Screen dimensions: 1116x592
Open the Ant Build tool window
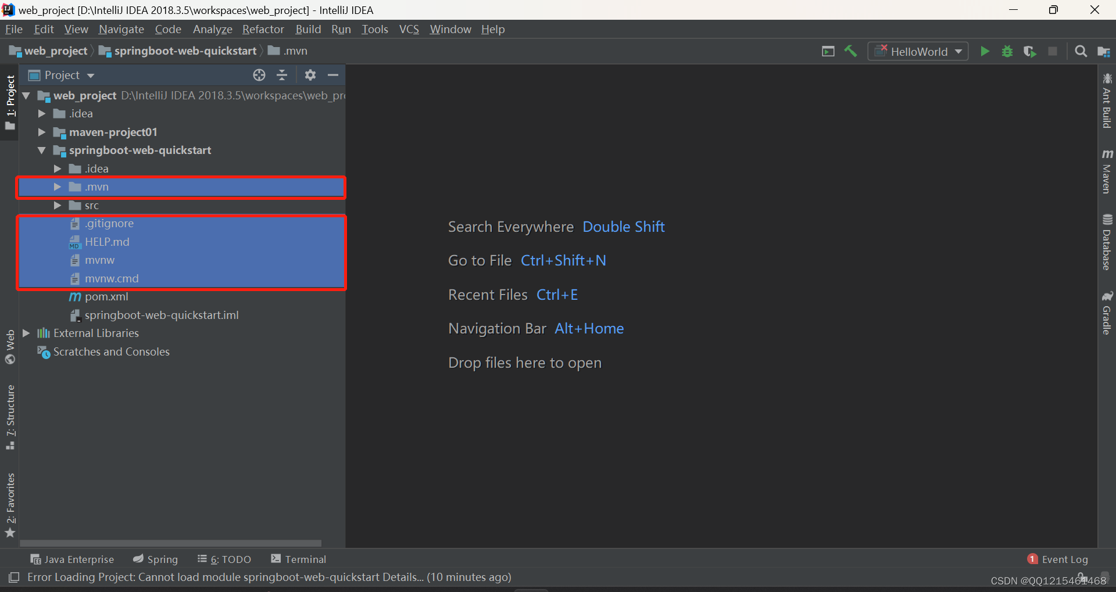point(1107,101)
